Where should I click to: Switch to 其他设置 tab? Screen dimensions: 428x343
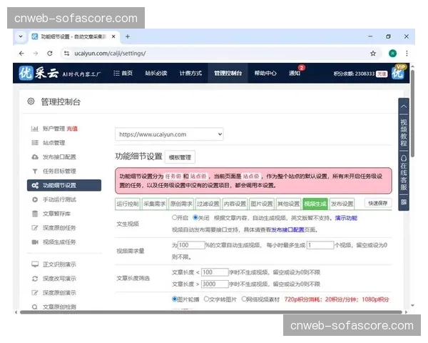pyautogui.click(x=288, y=204)
